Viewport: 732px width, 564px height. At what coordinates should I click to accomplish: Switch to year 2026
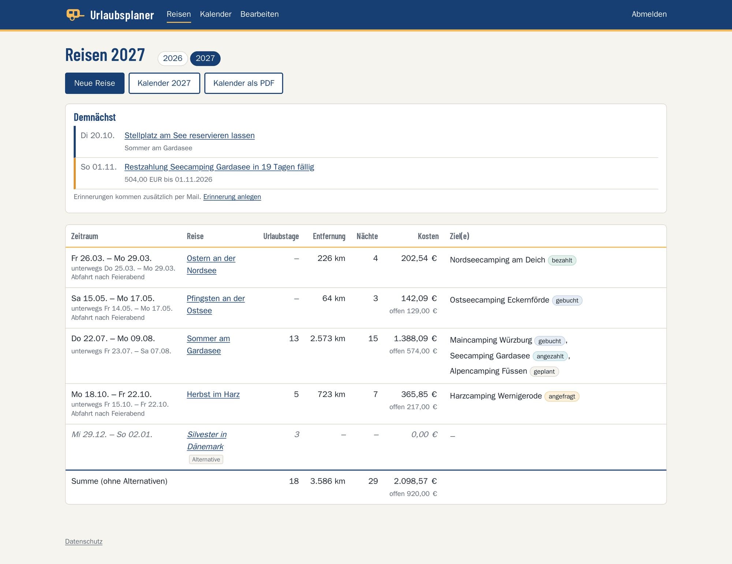[172, 58]
